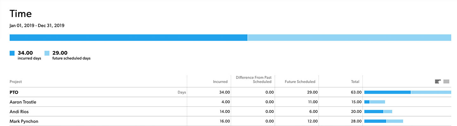
Task: Change the Days unit label in PTO row
Action: click(182, 93)
